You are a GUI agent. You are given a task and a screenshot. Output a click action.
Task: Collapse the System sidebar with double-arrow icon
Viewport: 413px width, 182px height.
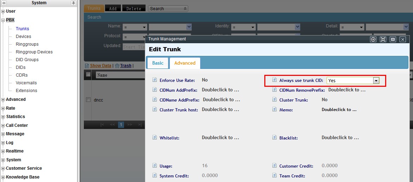(4, 3)
